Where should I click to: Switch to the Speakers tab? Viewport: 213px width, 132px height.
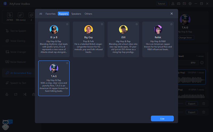(76, 14)
